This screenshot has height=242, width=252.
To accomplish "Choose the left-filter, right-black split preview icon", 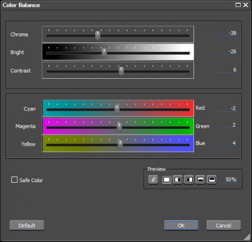I will coord(178,180).
